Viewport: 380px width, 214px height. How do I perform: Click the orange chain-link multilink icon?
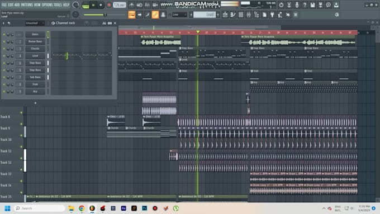155,15
